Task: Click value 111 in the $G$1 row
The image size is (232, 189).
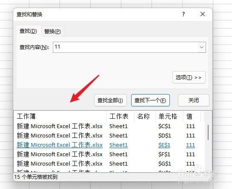Action: [190, 164]
